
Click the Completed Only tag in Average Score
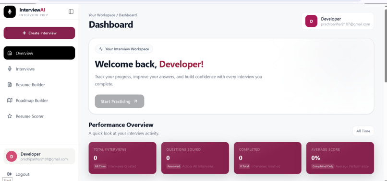point(323,166)
